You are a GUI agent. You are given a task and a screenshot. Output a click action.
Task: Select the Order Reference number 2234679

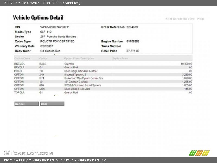tap(132, 27)
